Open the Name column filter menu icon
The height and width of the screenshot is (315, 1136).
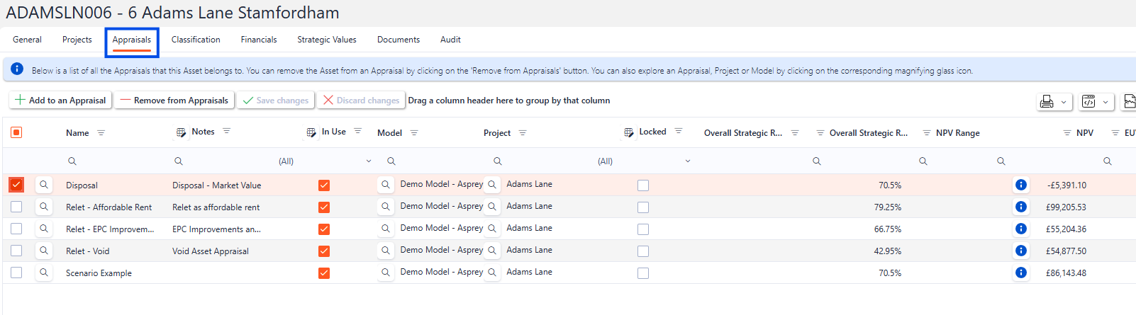tap(101, 133)
